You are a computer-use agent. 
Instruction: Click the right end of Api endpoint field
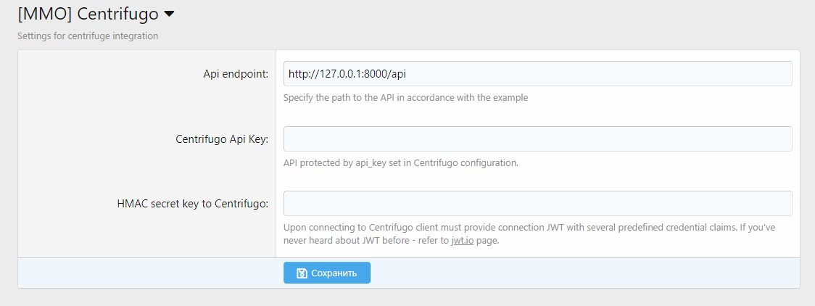pyautogui.click(x=783, y=74)
